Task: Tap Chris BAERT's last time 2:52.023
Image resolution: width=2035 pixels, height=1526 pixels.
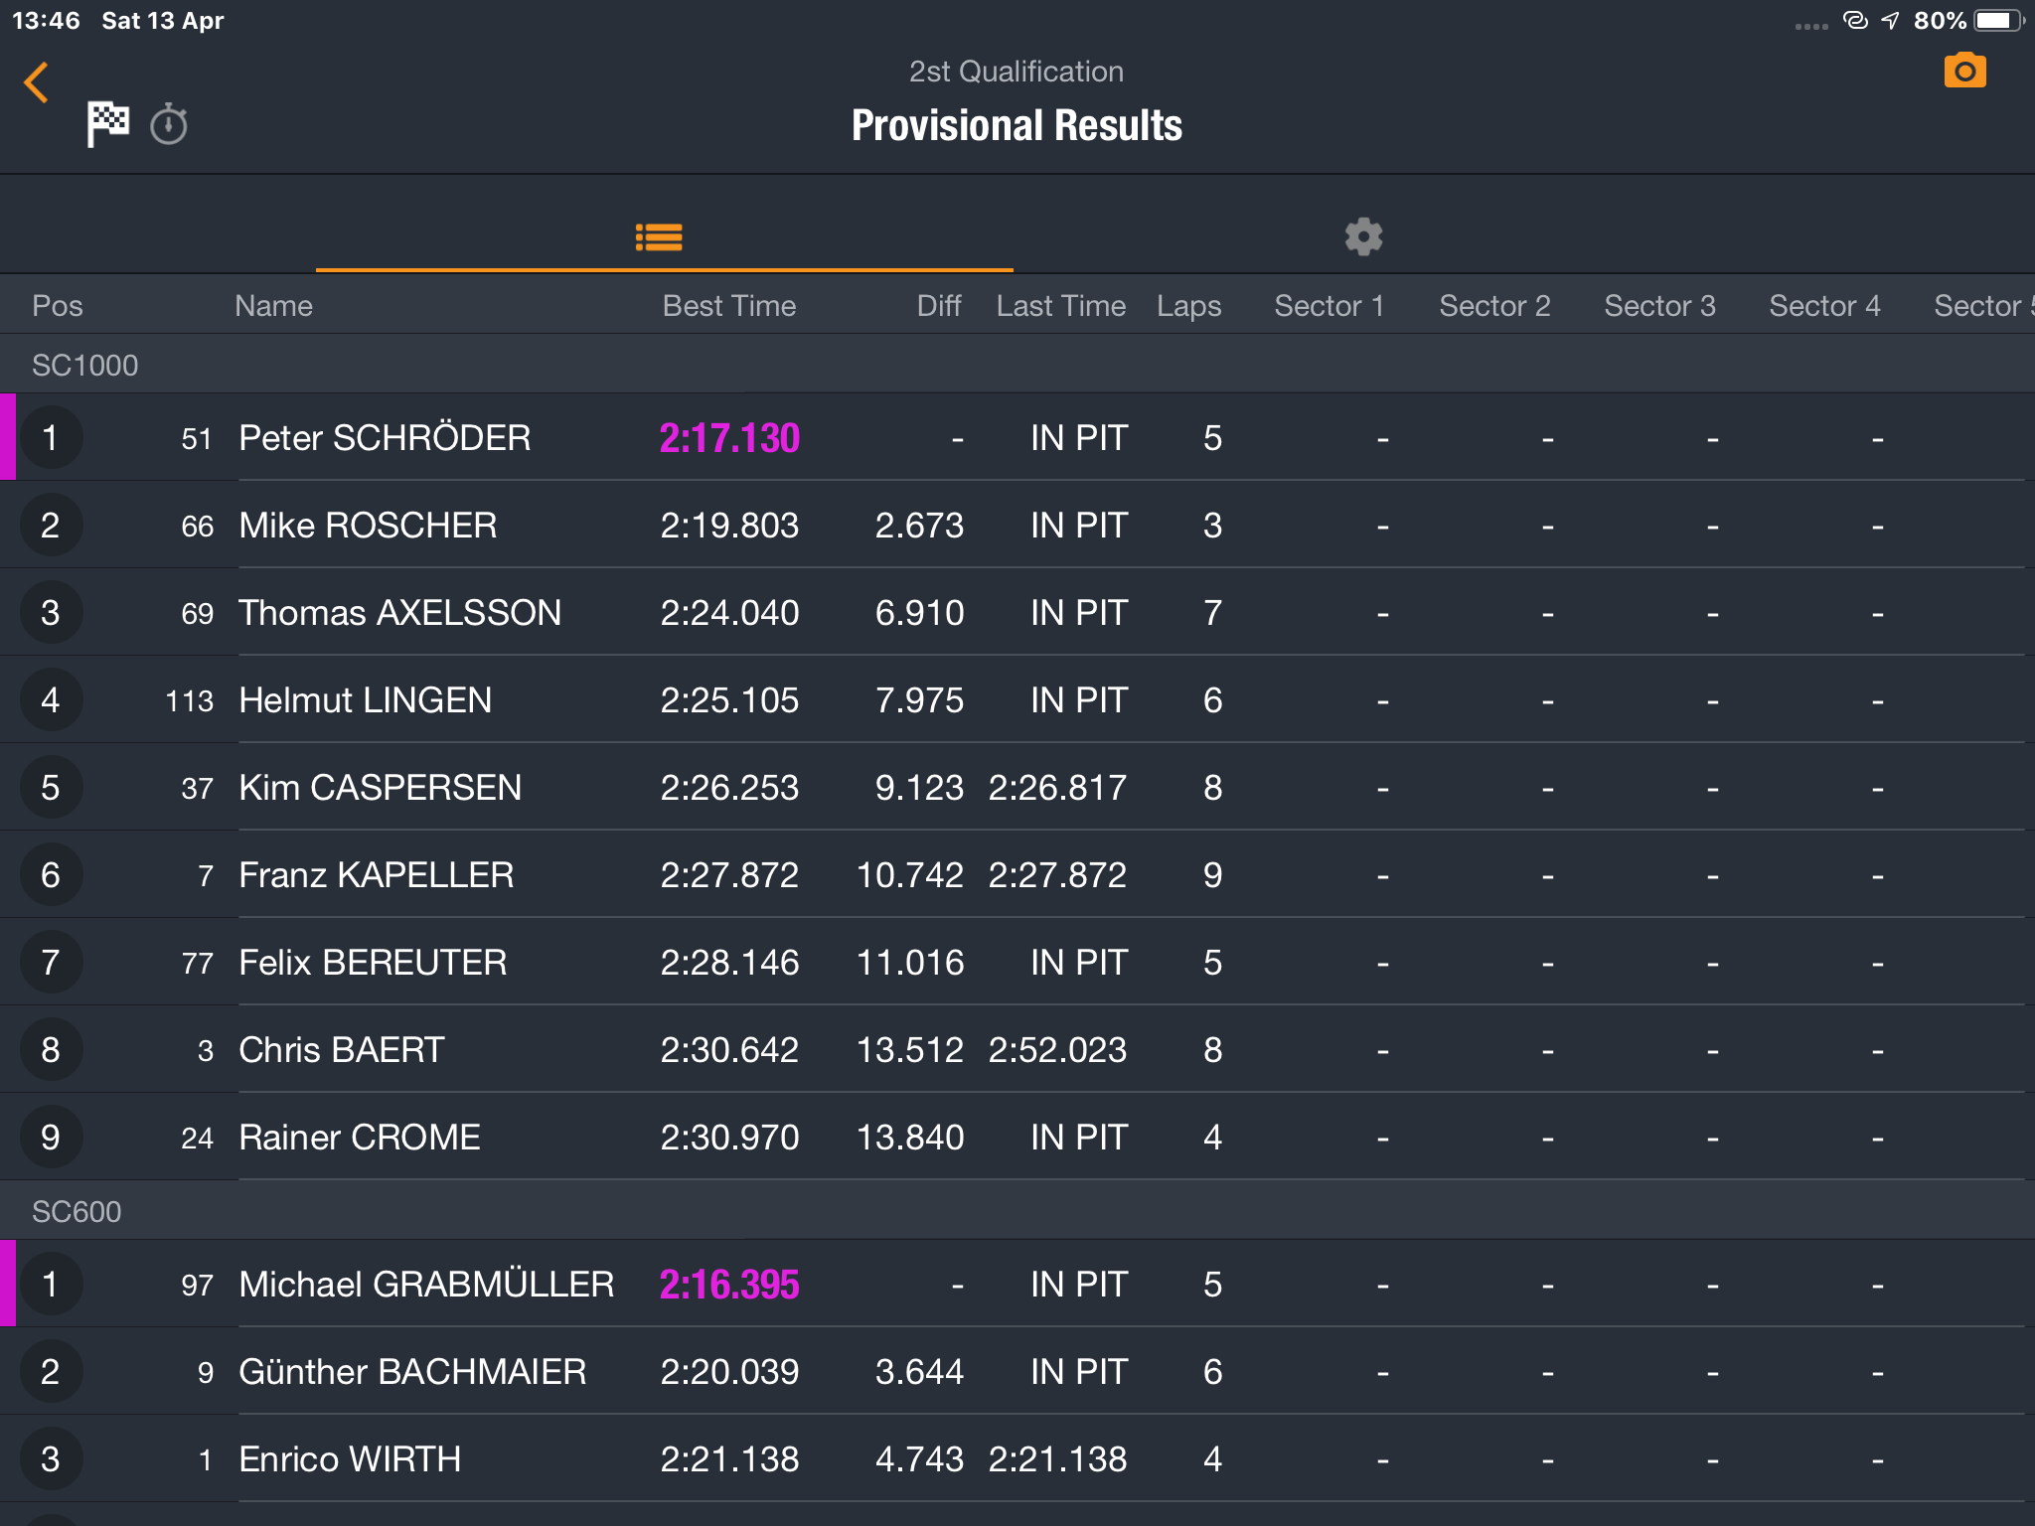Action: 1057,1050
